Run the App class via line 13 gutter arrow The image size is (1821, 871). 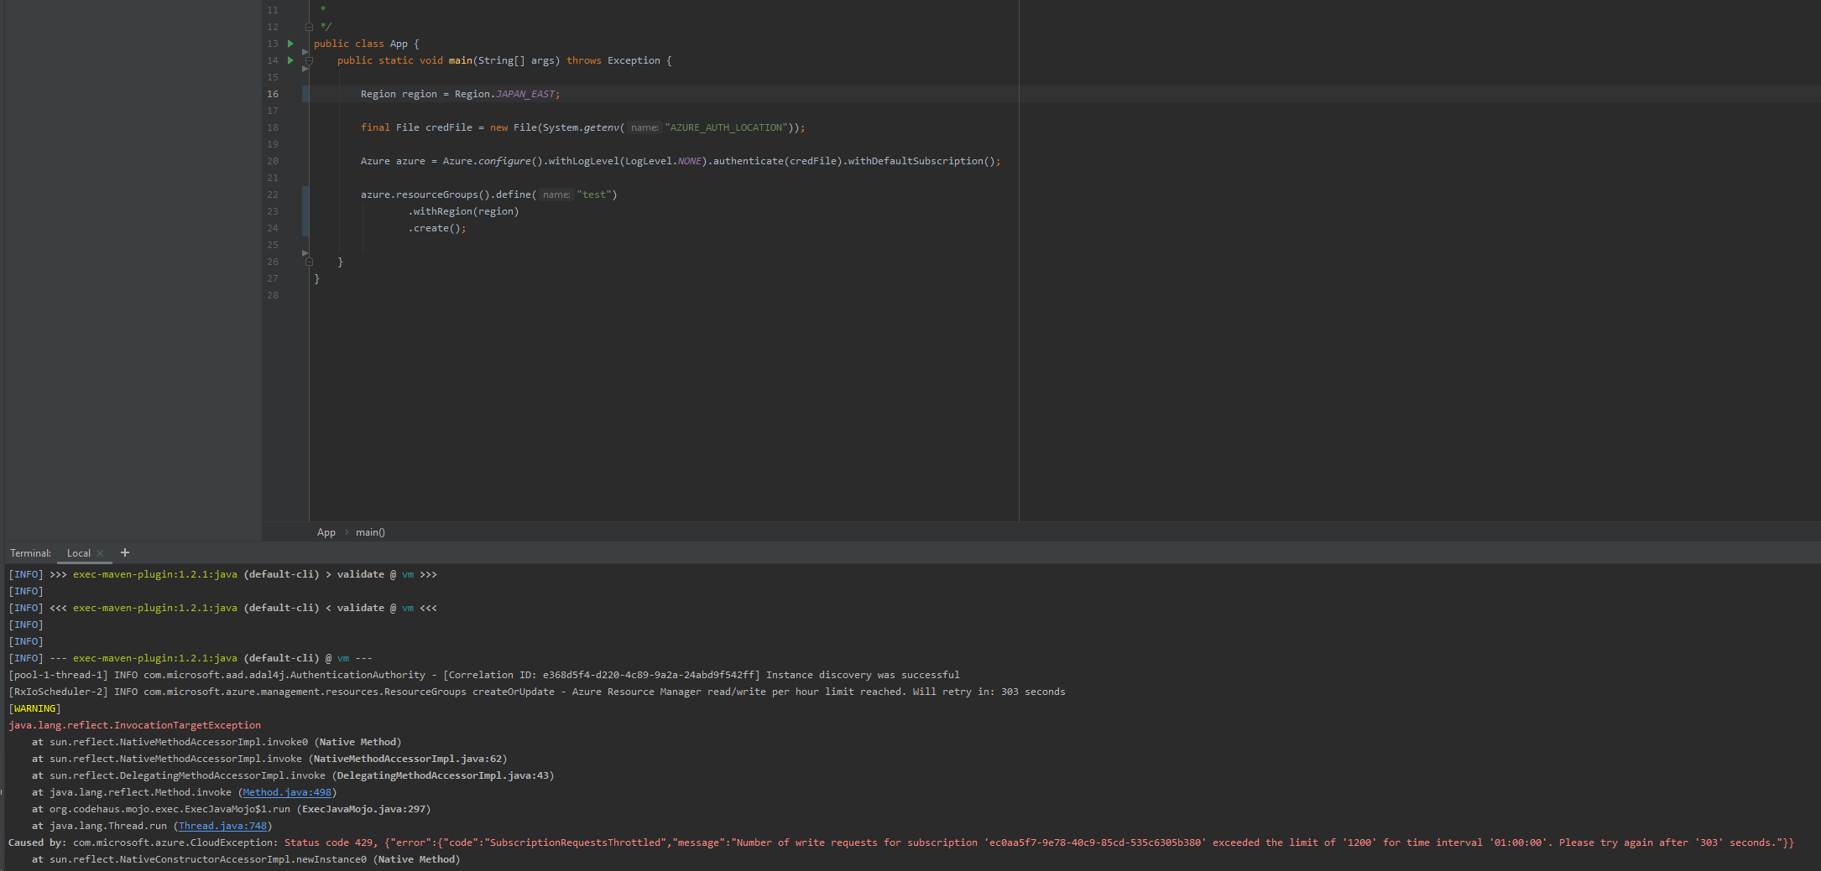(290, 44)
